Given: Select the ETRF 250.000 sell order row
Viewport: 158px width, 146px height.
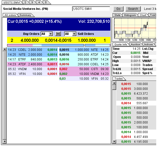Looking at the screenshot, I should coord(84,59).
